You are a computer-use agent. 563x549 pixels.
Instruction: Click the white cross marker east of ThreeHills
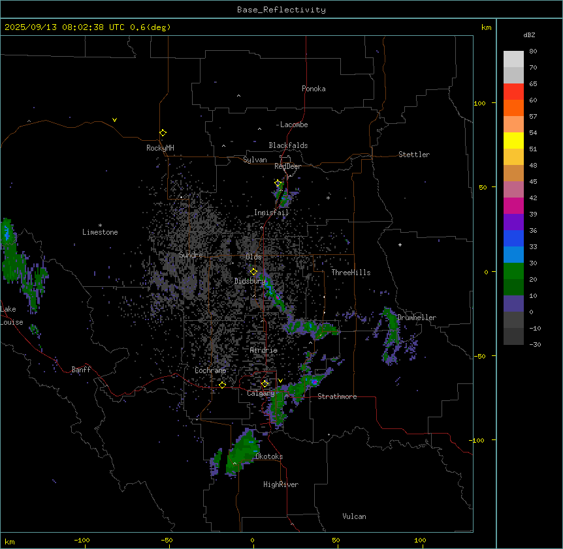(x=400, y=245)
